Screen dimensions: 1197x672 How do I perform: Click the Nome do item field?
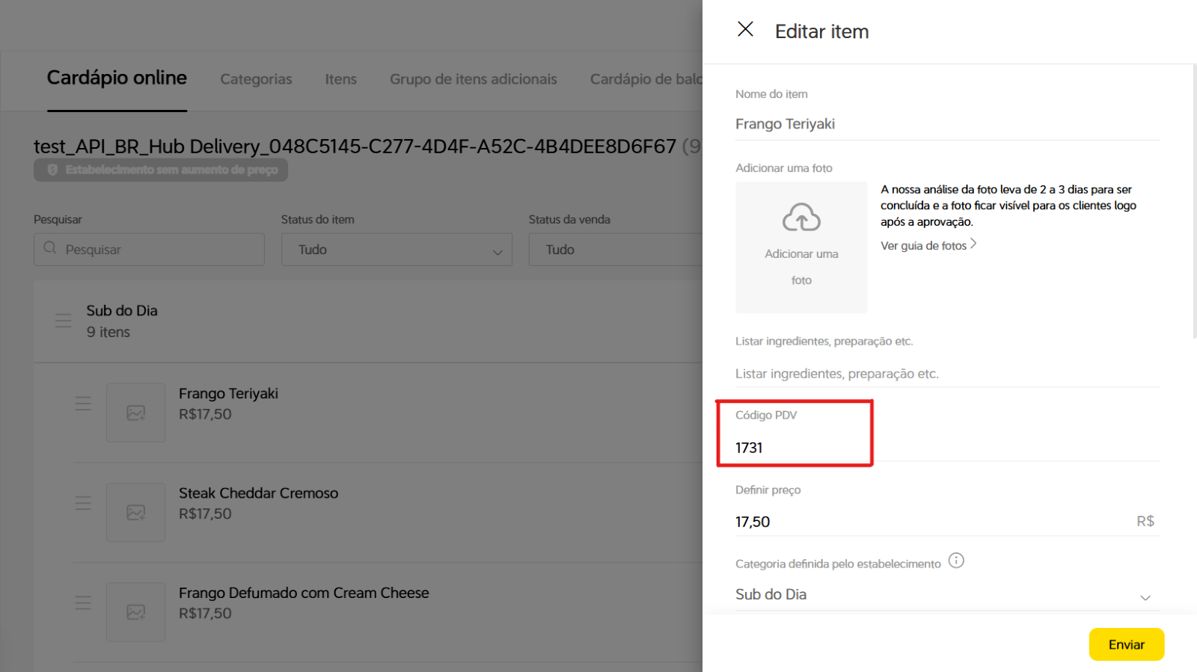click(946, 124)
